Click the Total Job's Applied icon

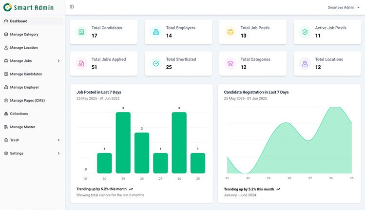81,63
